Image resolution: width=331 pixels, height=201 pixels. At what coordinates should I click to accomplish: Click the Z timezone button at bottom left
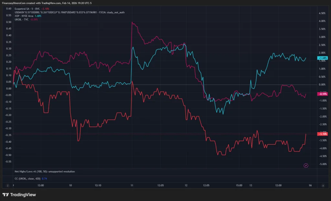7,186
